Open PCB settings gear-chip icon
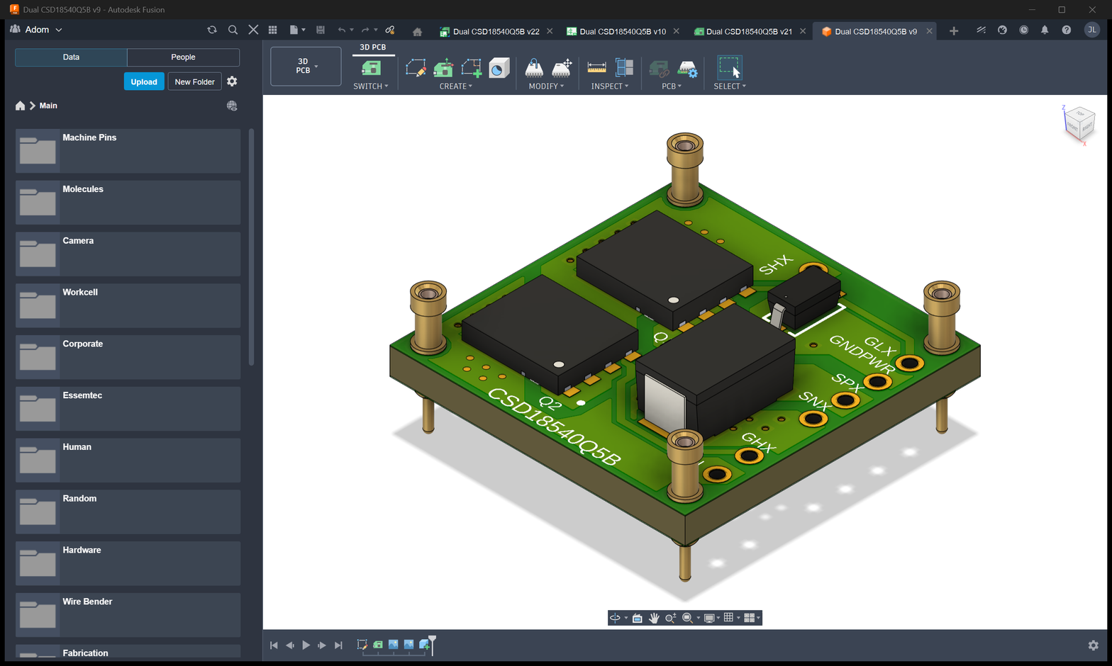Viewport: 1112px width, 666px height. (687, 69)
